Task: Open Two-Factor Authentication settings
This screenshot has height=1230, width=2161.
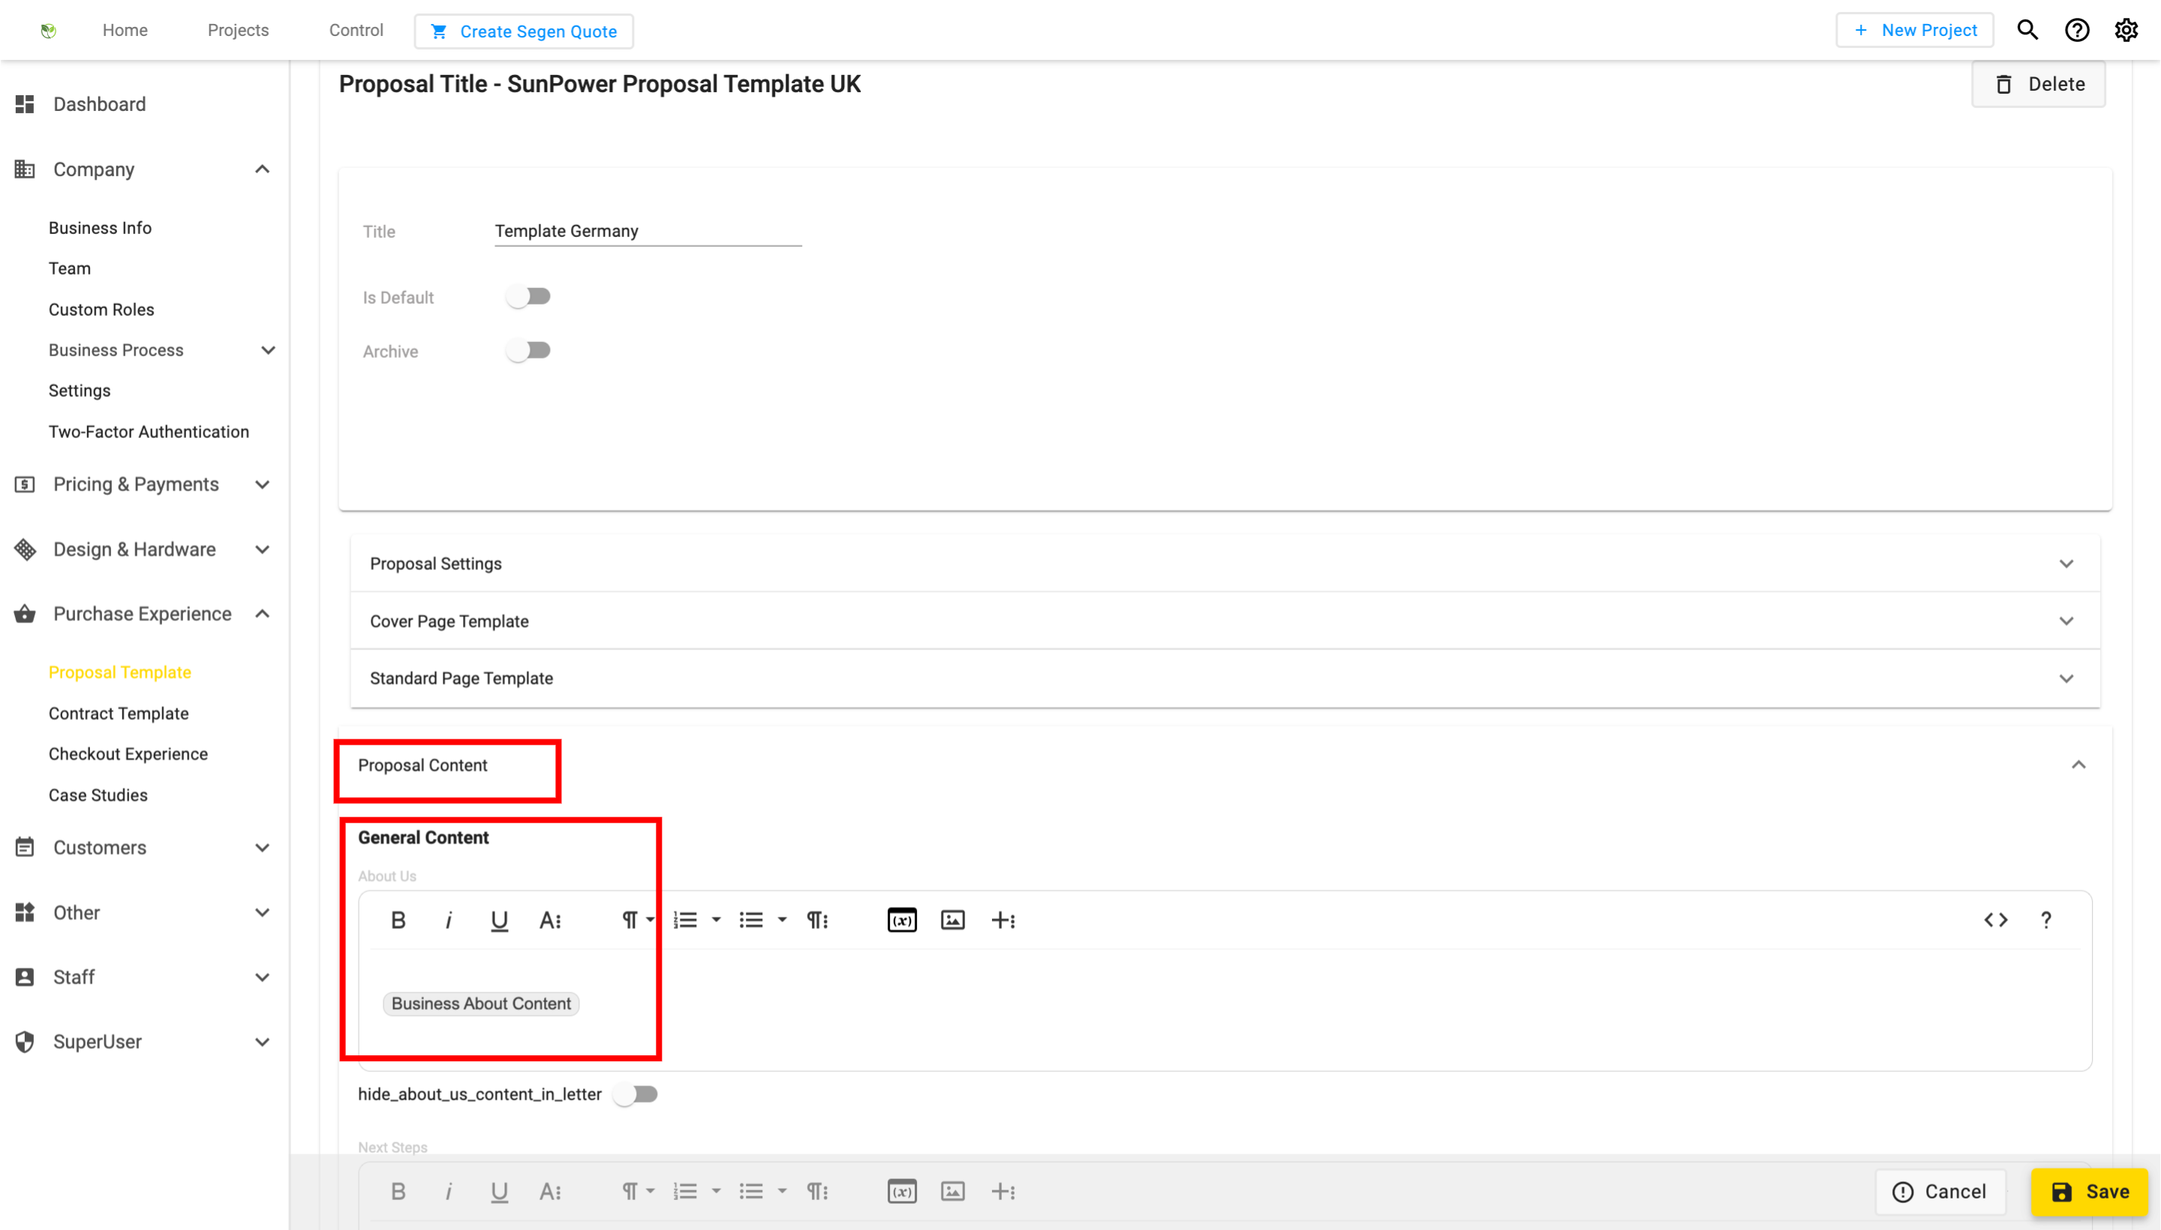Action: coord(149,432)
